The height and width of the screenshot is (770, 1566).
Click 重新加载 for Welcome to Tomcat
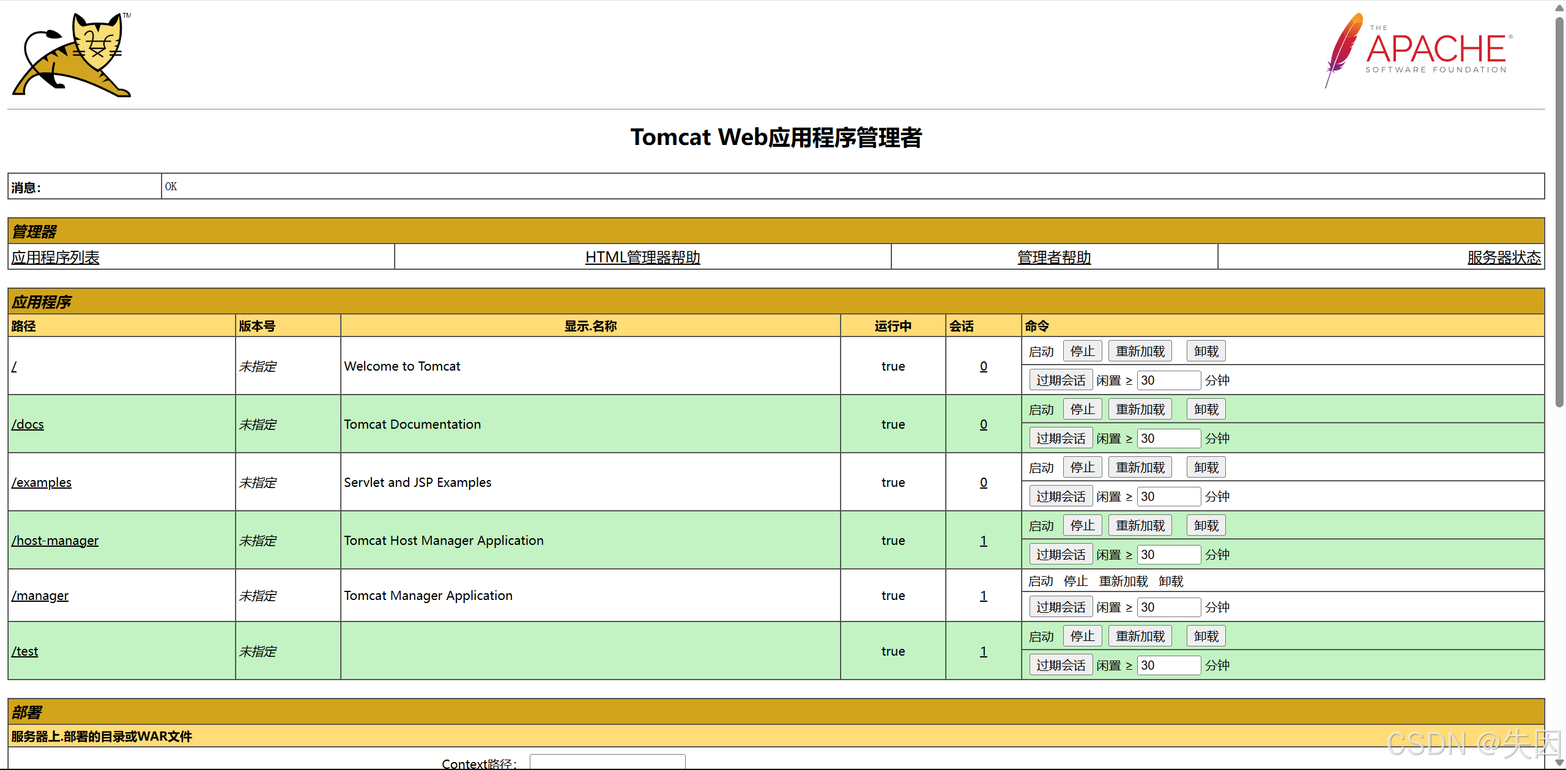[1140, 351]
